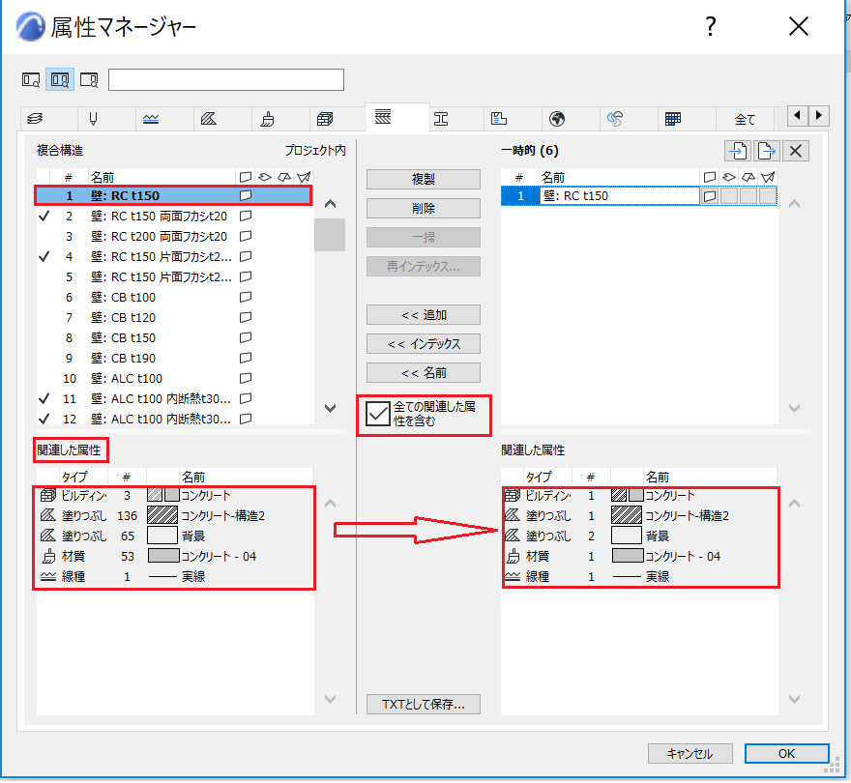Click the search text field
The height and width of the screenshot is (783, 851).
[x=225, y=80]
